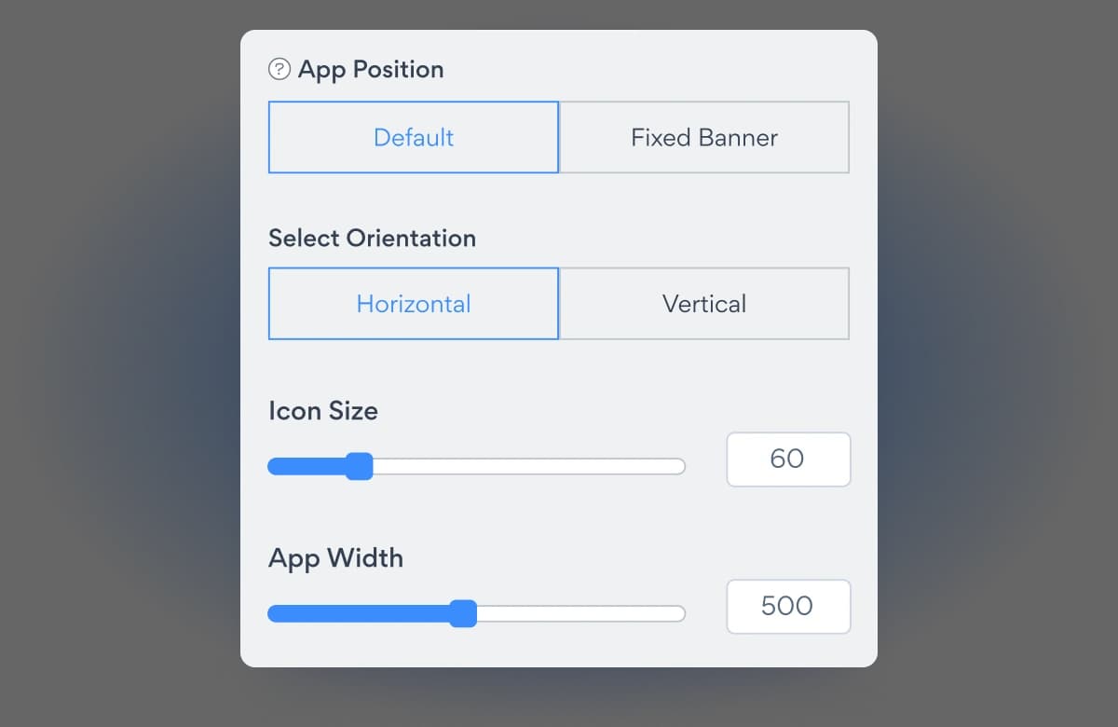1118x727 pixels.
Task: Click the App Position heading label
Action: [x=371, y=70]
